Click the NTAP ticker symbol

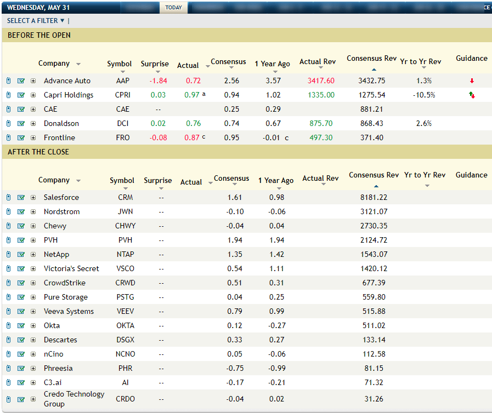pyautogui.click(x=125, y=255)
